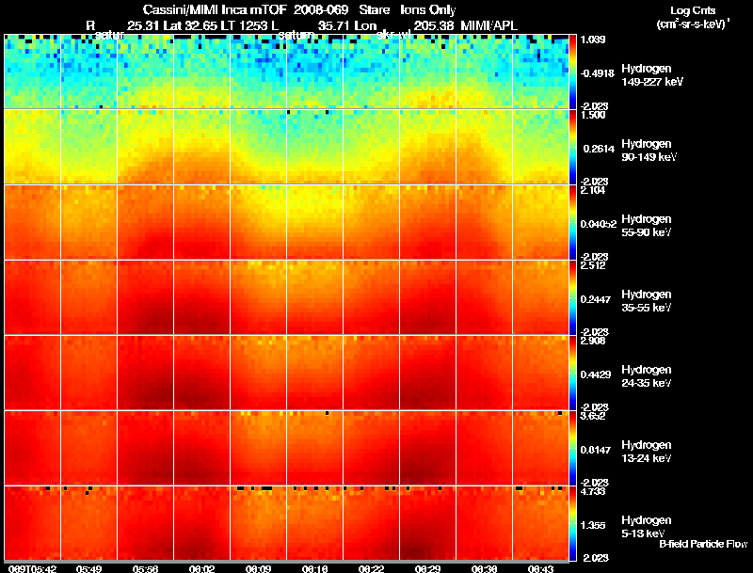The width and height of the screenshot is (753, 573).
Task: Click the '06:09' time axis label
Action: [258, 569]
